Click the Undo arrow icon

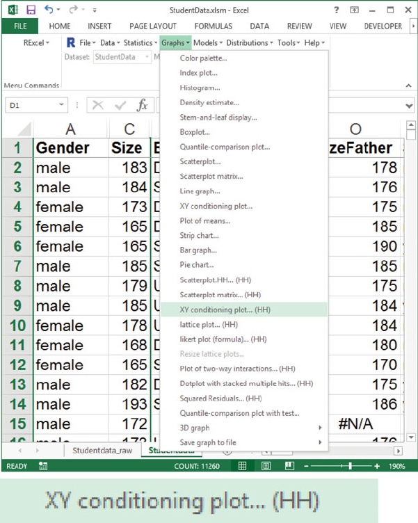point(49,9)
